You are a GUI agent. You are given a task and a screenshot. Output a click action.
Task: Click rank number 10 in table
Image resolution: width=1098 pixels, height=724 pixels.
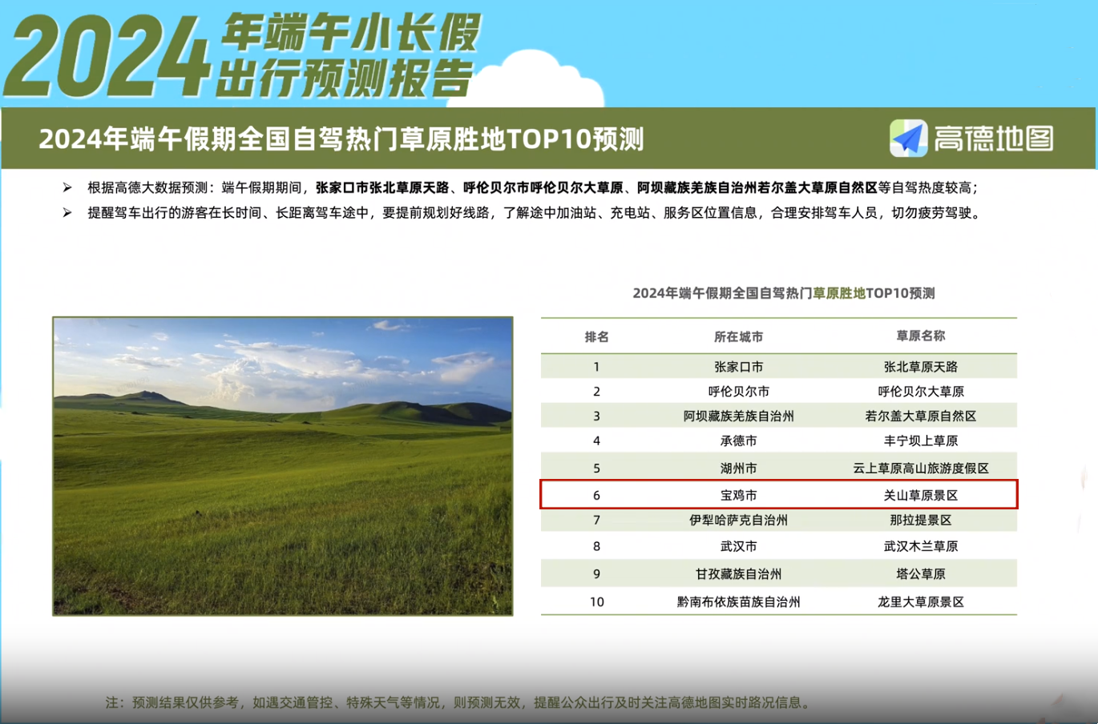pyautogui.click(x=597, y=602)
